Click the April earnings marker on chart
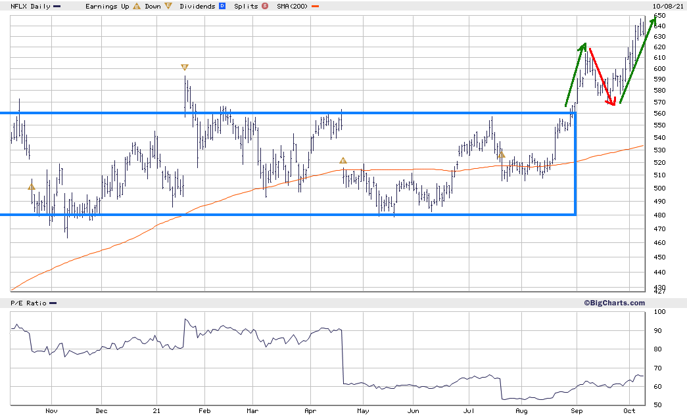 [x=343, y=160]
